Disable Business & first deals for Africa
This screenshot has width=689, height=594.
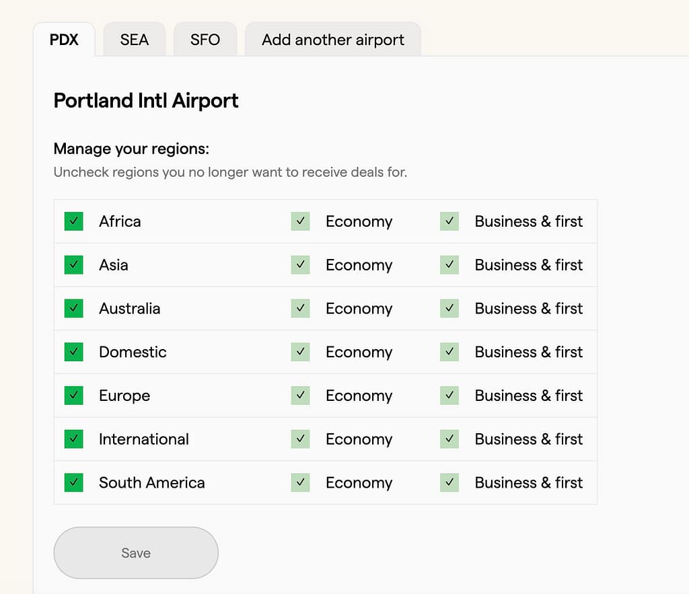pos(449,221)
